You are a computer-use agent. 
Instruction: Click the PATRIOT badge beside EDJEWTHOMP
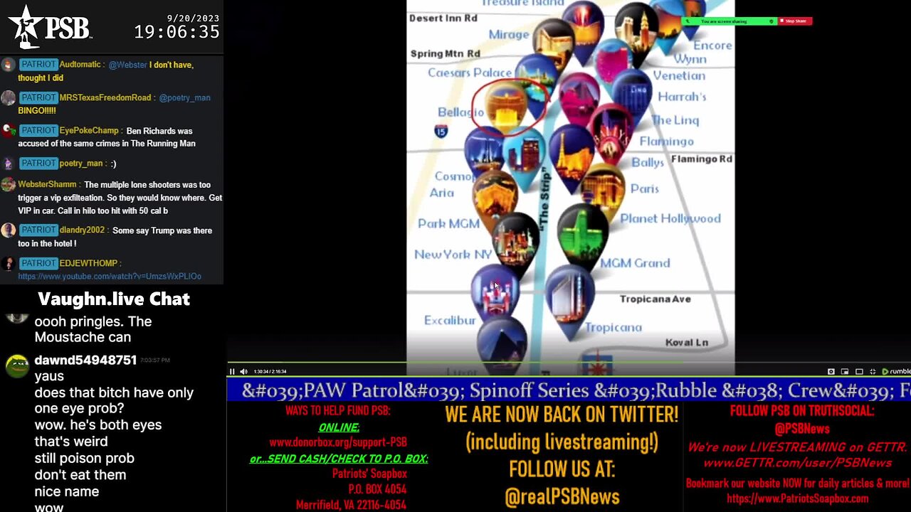[x=38, y=263]
